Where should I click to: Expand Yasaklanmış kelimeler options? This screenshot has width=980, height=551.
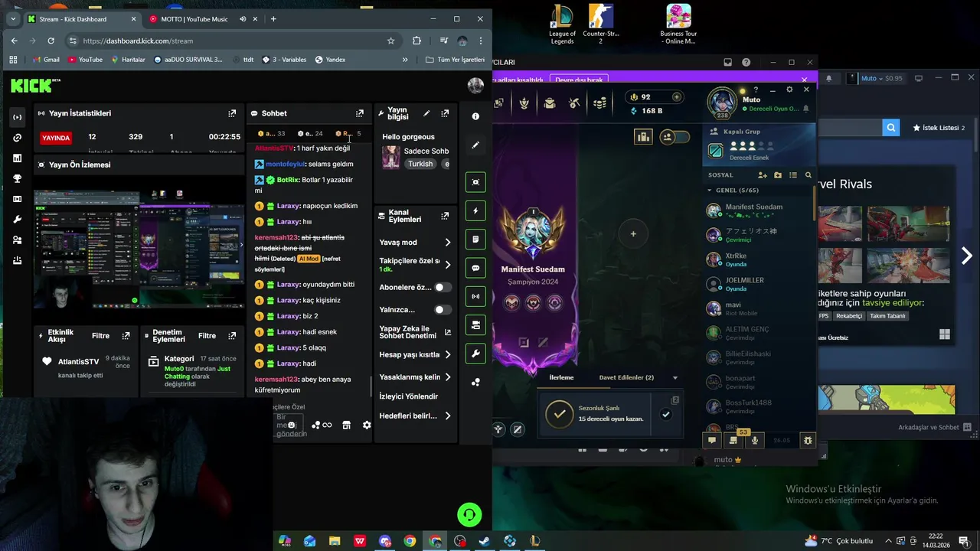(448, 377)
